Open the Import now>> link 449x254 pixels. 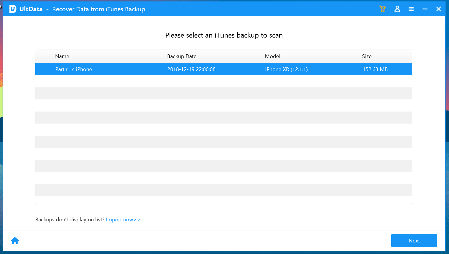pos(123,220)
